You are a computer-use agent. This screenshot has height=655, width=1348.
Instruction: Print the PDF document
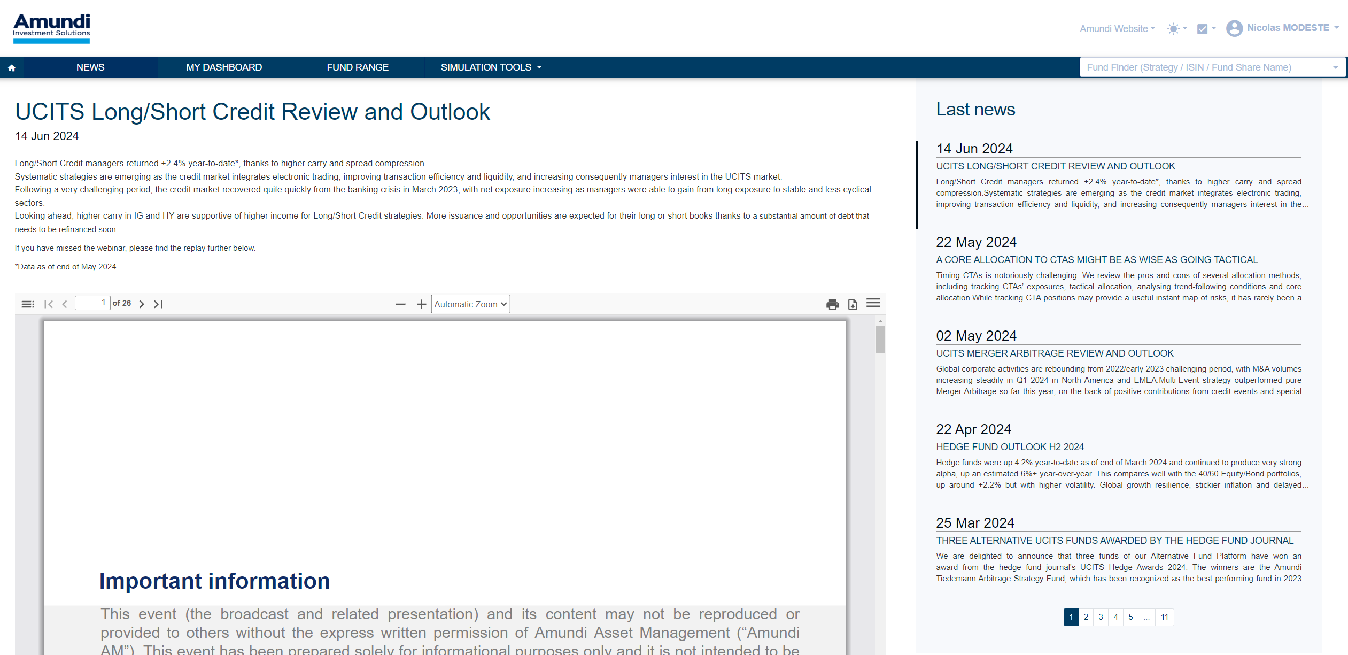[x=832, y=304]
